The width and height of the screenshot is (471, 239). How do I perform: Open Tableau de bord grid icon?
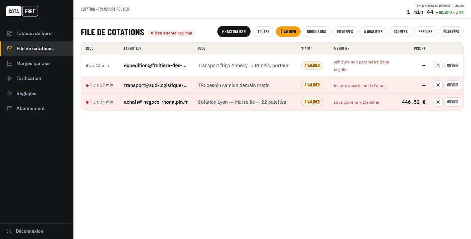[x=10, y=33]
